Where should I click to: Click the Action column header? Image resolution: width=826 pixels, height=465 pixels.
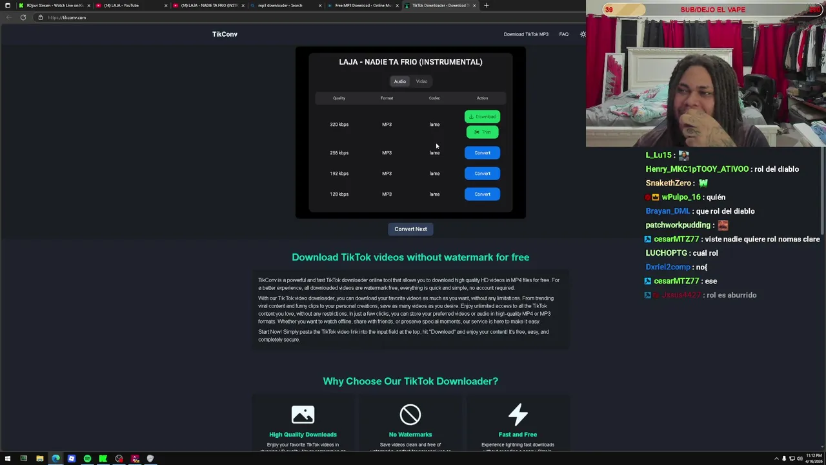(x=482, y=98)
